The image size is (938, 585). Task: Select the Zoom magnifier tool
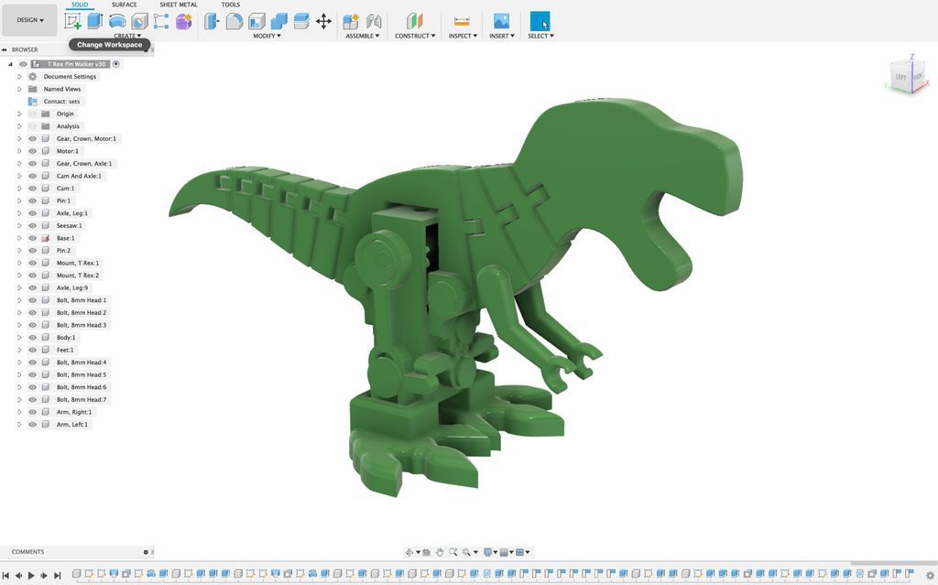(453, 552)
